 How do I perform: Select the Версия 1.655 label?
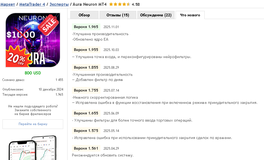click(x=86, y=113)
